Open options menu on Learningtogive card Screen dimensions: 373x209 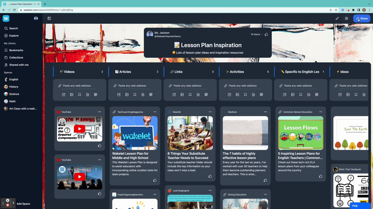tap(210, 190)
